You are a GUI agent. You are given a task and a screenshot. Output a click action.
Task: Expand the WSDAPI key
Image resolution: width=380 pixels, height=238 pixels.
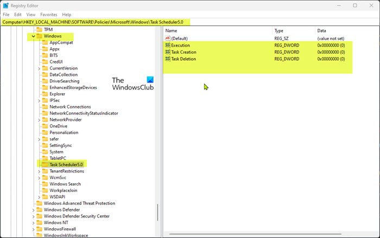click(39, 197)
